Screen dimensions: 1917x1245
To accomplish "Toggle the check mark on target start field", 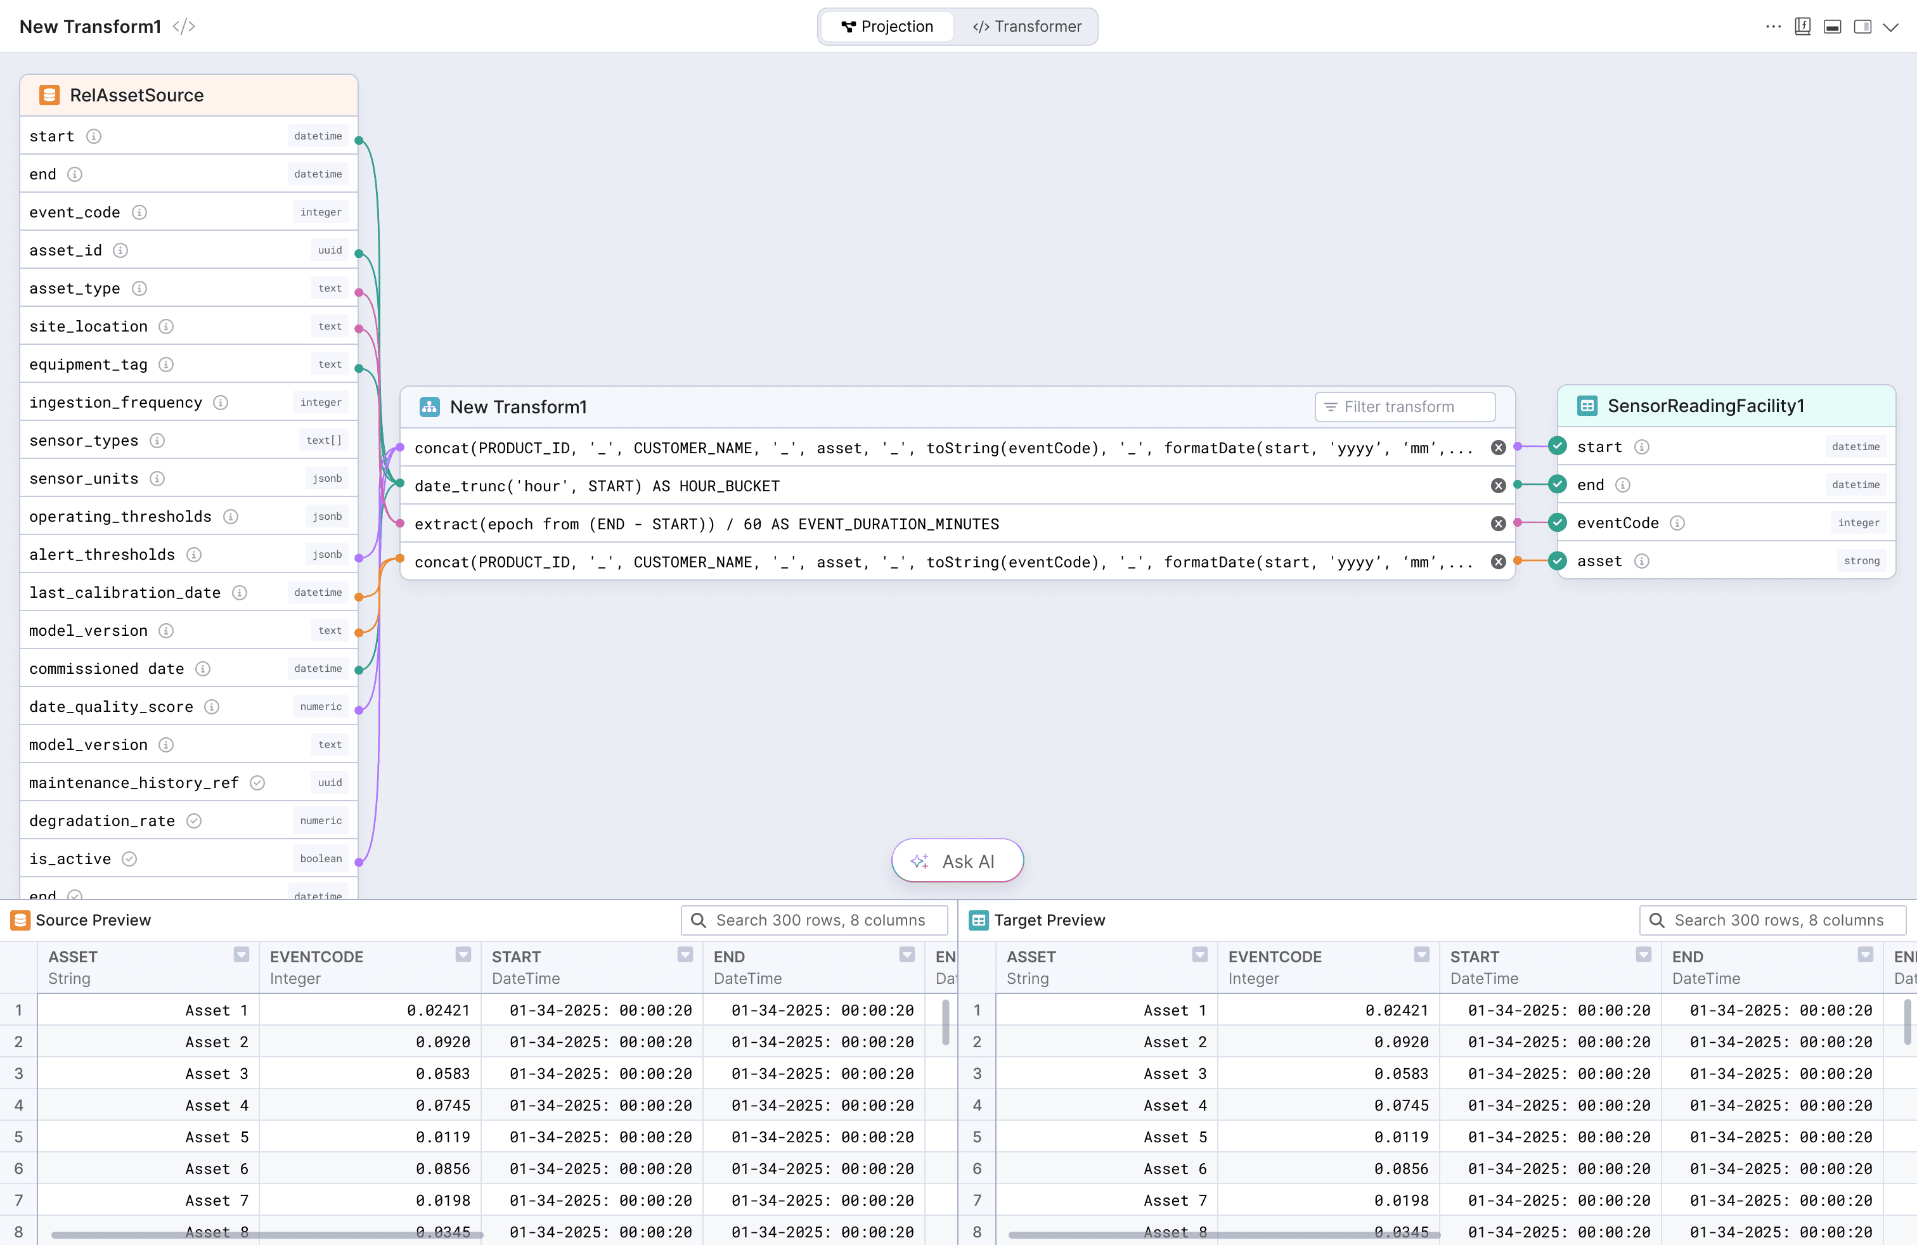I will 1558,446.
